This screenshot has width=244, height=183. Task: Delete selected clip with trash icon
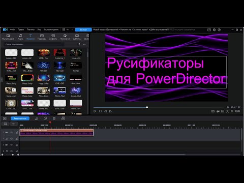54,118
